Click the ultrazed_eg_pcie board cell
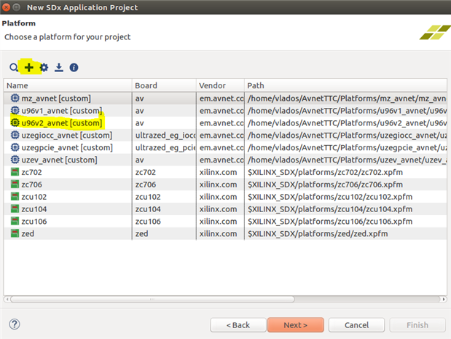Viewport: 451px width, 339px height. pos(164,147)
